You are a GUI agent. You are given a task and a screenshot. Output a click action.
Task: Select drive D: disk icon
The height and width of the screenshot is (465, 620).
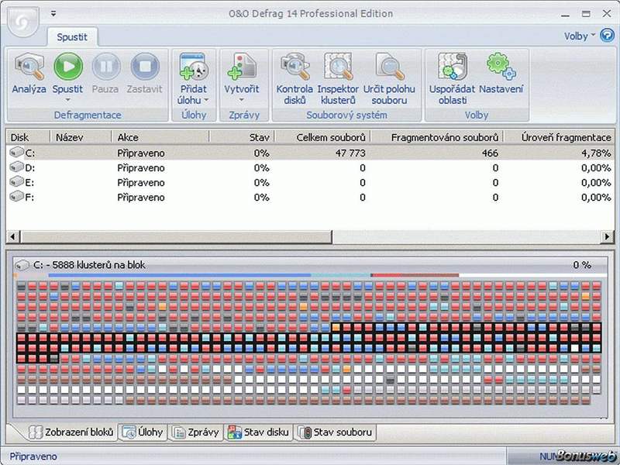click(x=16, y=167)
